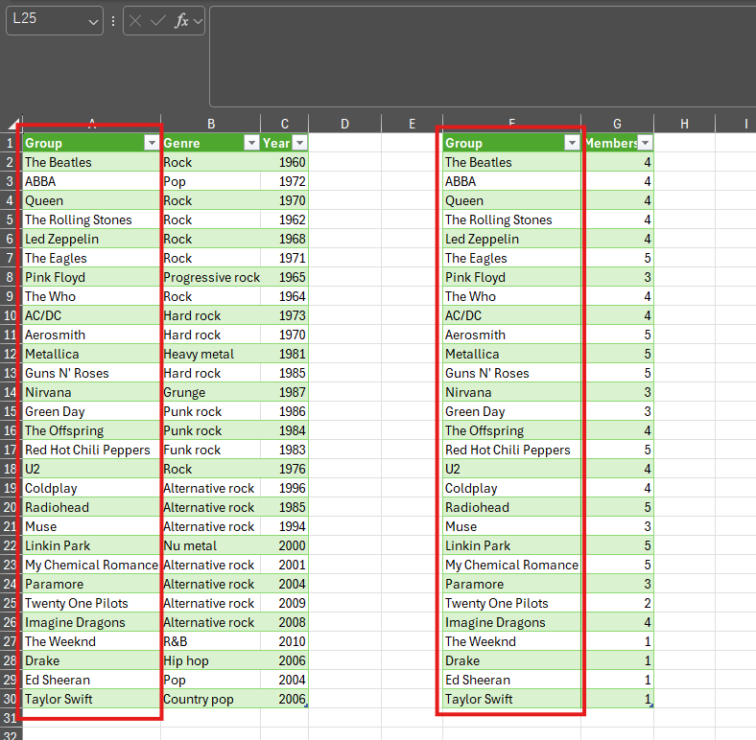The image size is (756, 740).
Task: Click the Heavy metal genre cell
Action: tap(211, 354)
